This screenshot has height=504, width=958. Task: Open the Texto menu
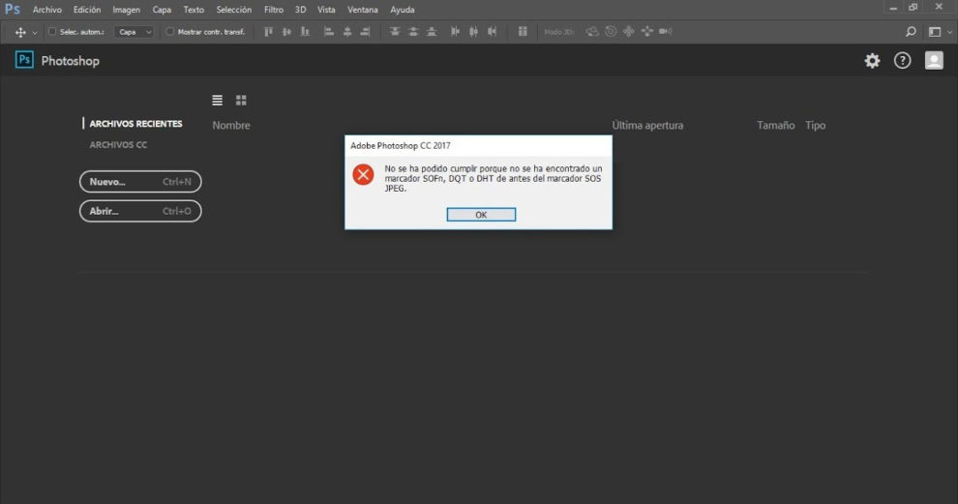(x=194, y=10)
